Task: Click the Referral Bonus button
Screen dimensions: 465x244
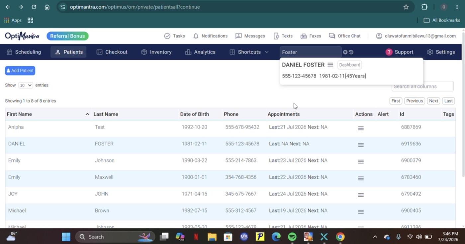Action: tap(67, 36)
